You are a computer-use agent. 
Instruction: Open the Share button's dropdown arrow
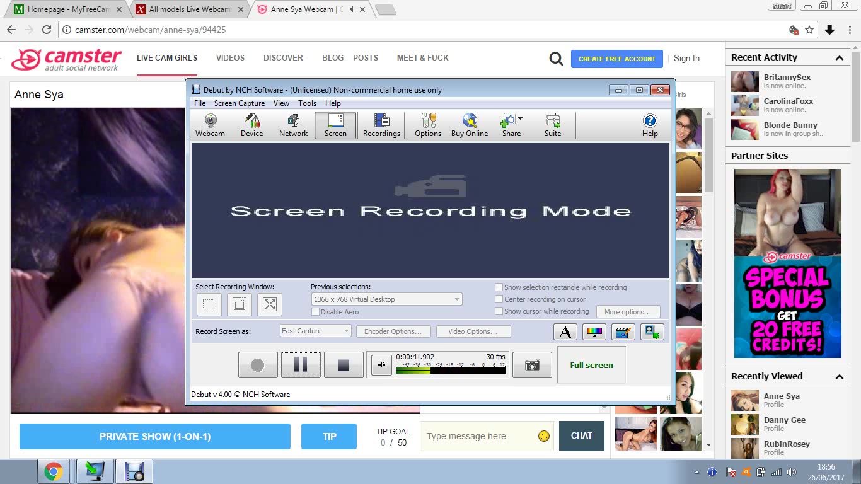point(520,118)
